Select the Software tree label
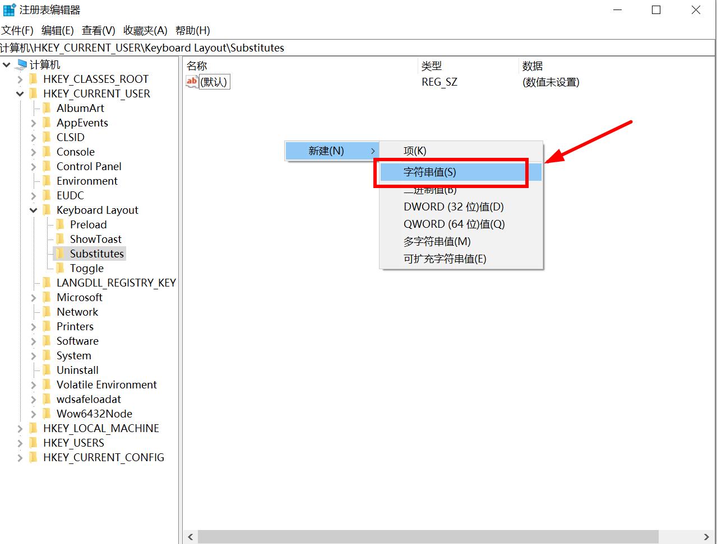 77,341
